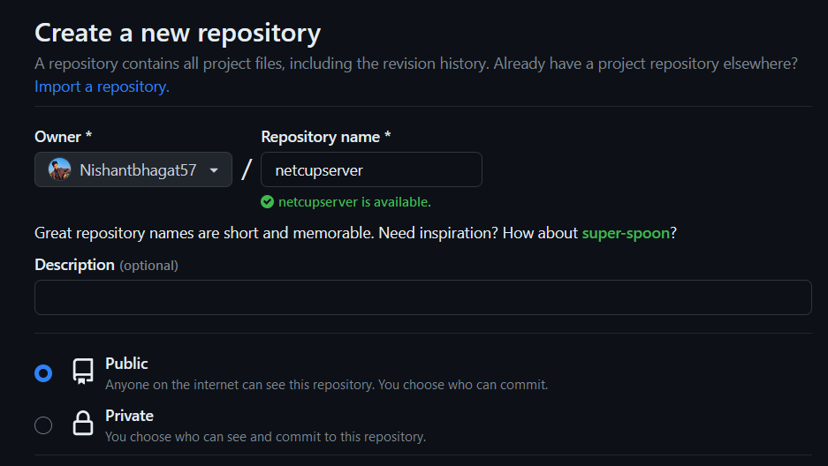Screen dimensions: 828x466
Task: Select the Private visibility radio button
Action: coord(43,425)
